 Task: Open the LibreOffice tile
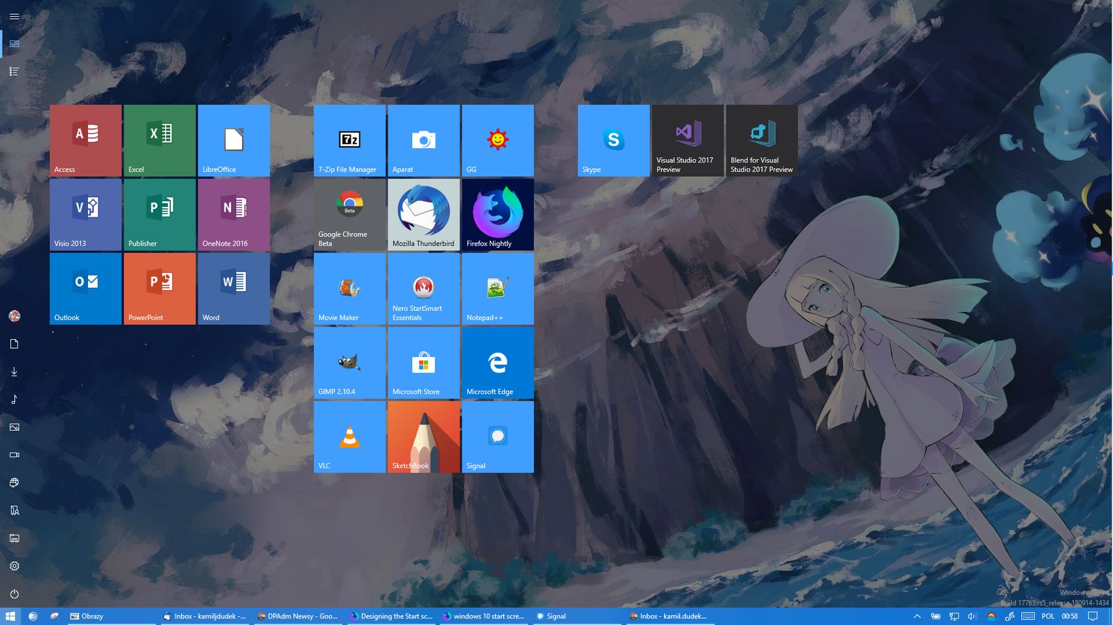click(x=234, y=140)
